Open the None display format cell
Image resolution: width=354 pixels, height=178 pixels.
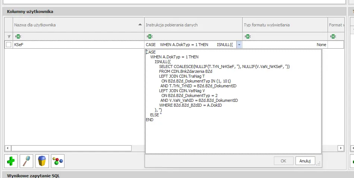(x=285, y=45)
